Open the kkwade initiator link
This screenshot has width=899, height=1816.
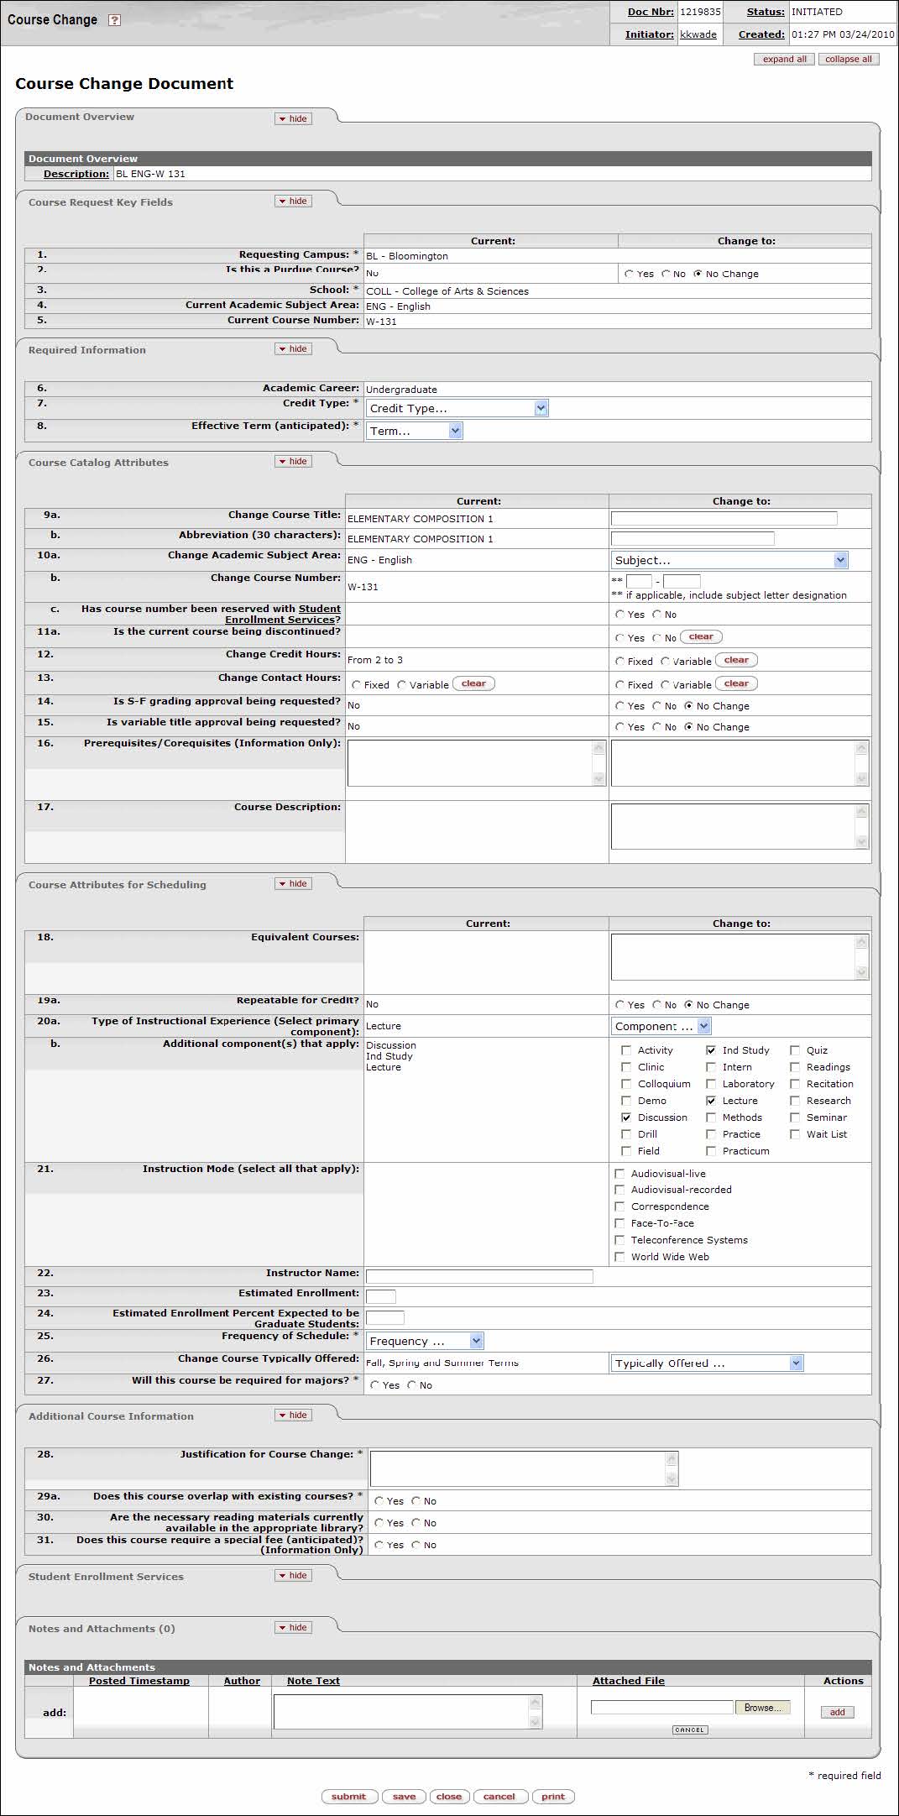click(698, 34)
